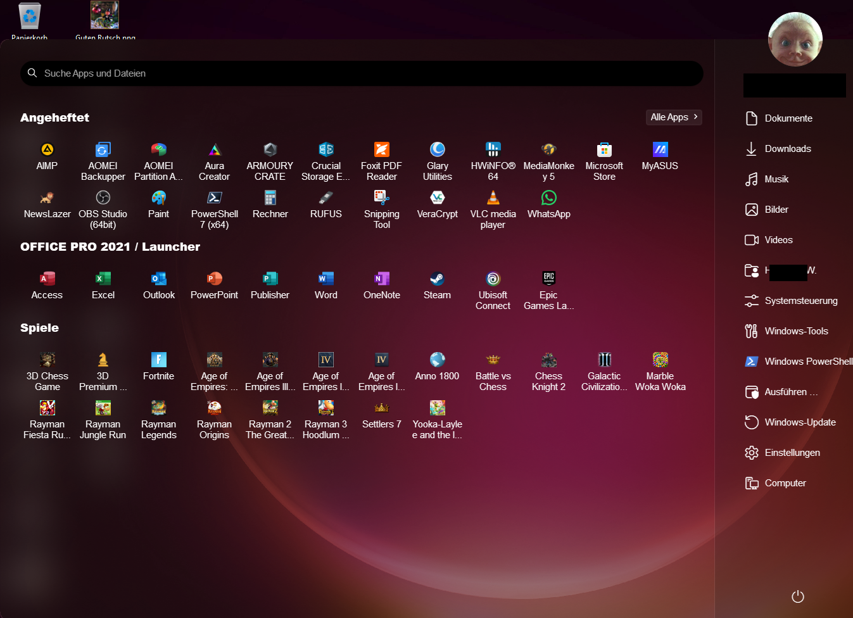Screen dimensions: 853x618
Task: Open ARMOURY CRATE
Action: coord(270,161)
